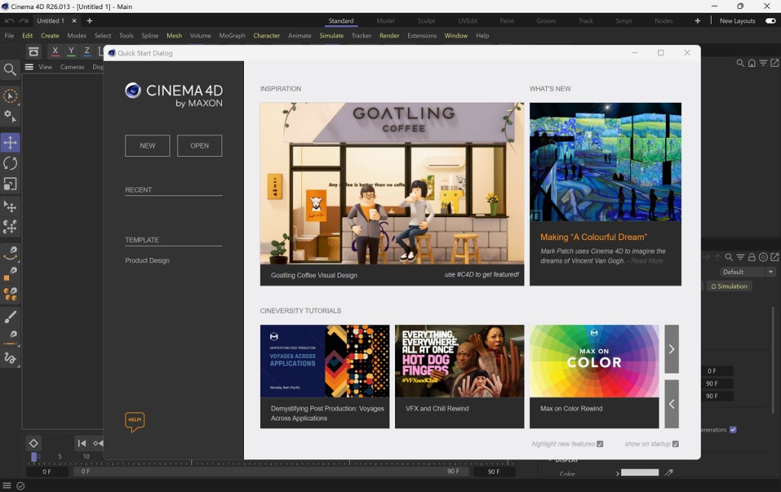Uncheck the generators checkbox
The height and width of the screenshot is (492, 781).
tap(733, 430)
